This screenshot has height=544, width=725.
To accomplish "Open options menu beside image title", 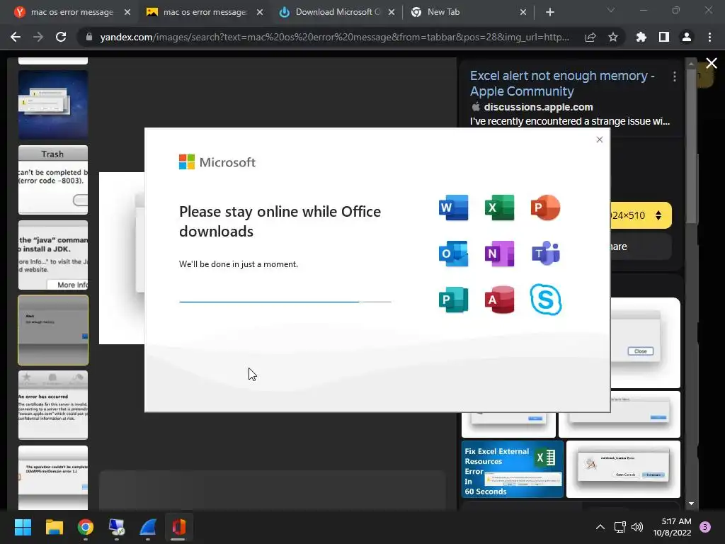I will tap(675, 76).
